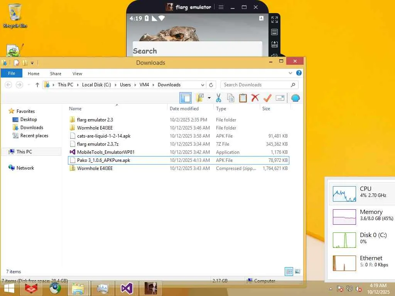Click the search magnifier icon
The height and width of the screenshot is (296, 395).
(x=293, y=85)
